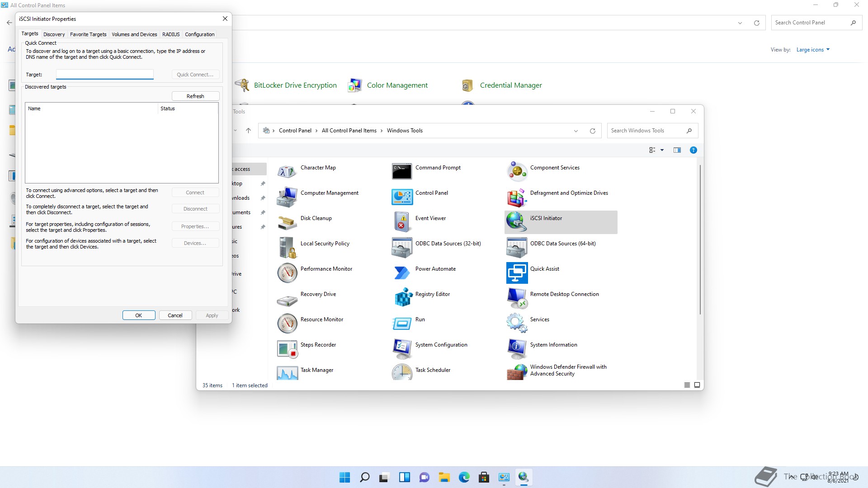Open the View by Large icons dropdown

coord(813,50)
